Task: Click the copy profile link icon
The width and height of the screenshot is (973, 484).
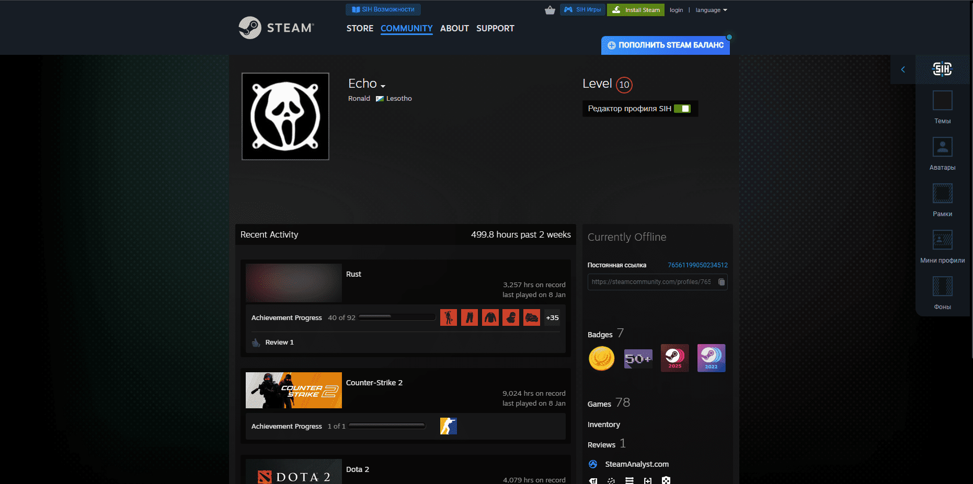Action: click(x=721, y=282)
